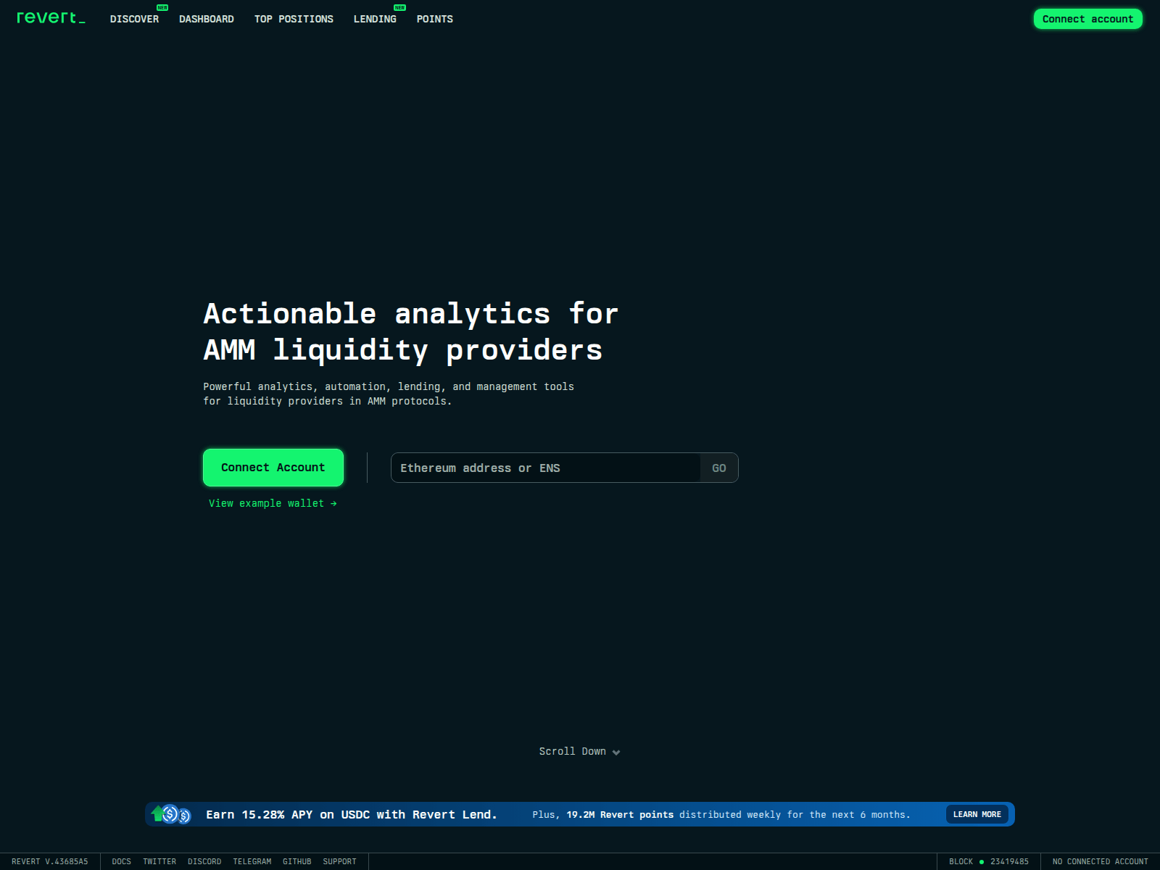Open the Lending section
The image size is (1160, 870).
(x=375, y=20)
